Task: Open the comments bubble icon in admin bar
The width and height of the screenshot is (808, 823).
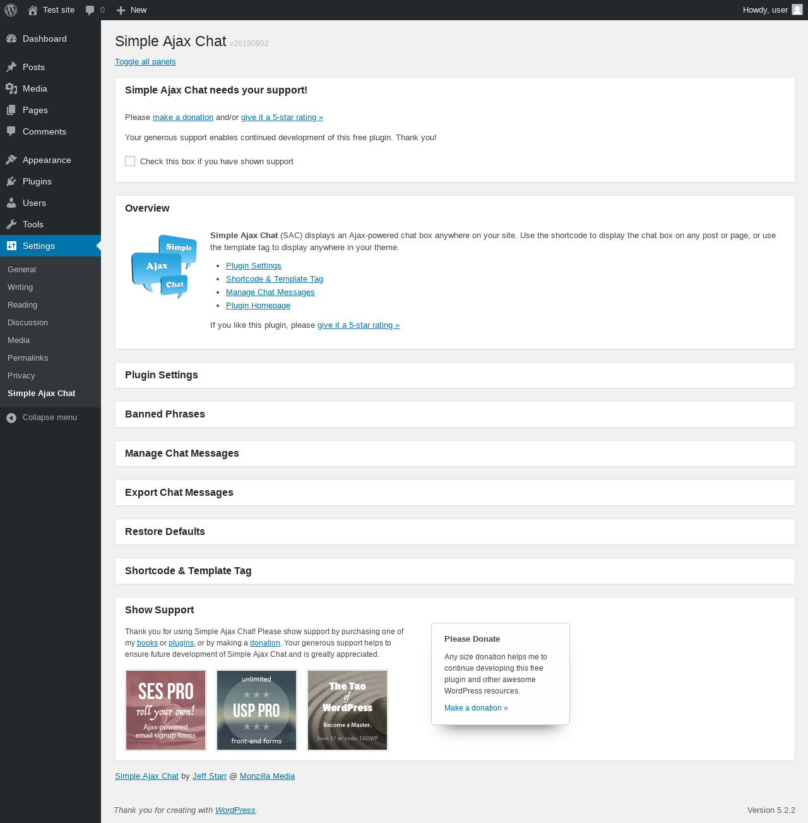Action: click(90, 10)
